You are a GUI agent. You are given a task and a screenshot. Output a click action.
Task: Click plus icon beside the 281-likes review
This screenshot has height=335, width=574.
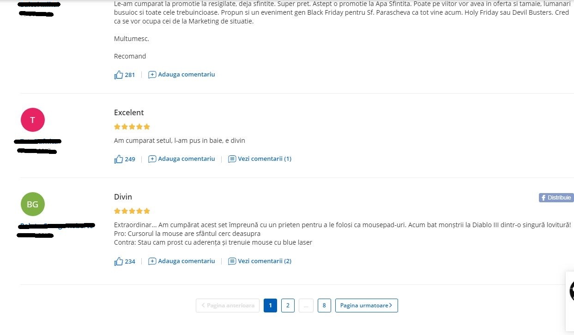(152, 75)
